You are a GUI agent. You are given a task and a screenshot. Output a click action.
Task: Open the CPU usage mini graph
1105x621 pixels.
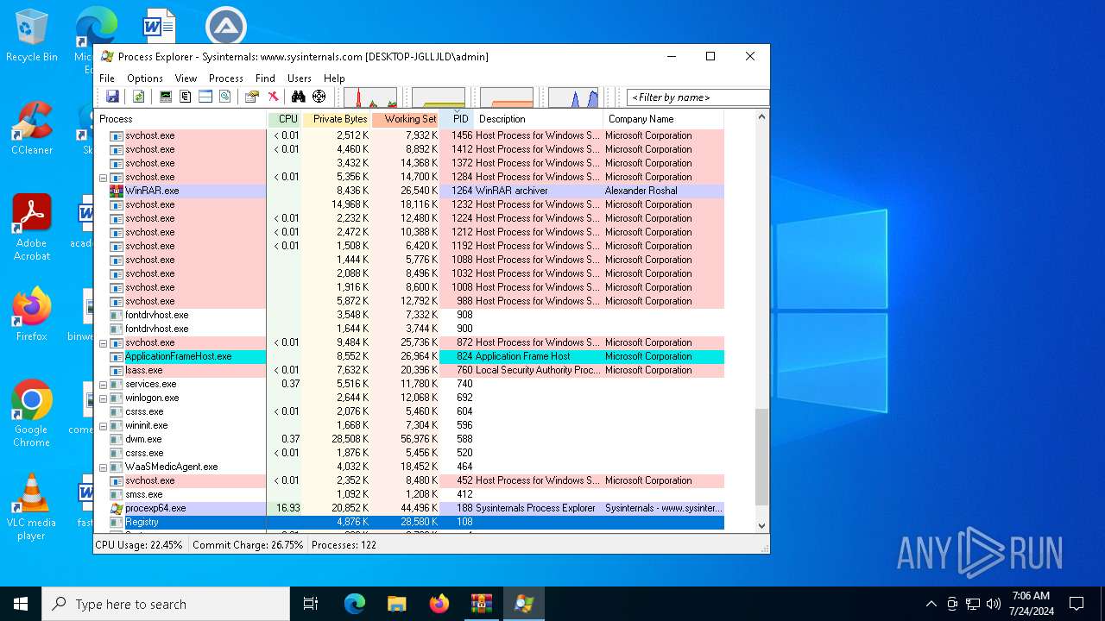[x=370, y=97]
